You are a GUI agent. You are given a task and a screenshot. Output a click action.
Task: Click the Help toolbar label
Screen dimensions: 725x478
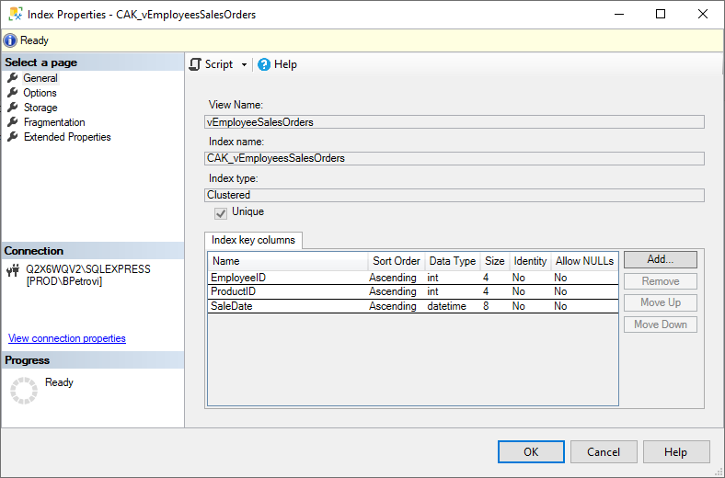tap(285, 64)
